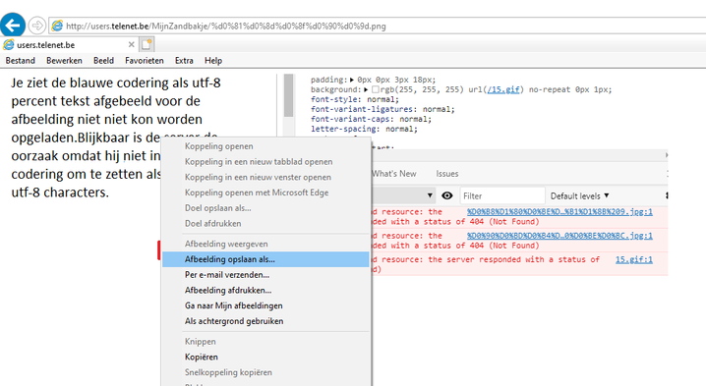Choose 'Kopiëren' in the context menu
The height and width of the screenshot is (386, 706).
265,358
